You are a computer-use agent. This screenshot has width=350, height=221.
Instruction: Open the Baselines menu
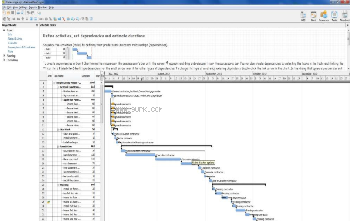[x=43, y=7]
